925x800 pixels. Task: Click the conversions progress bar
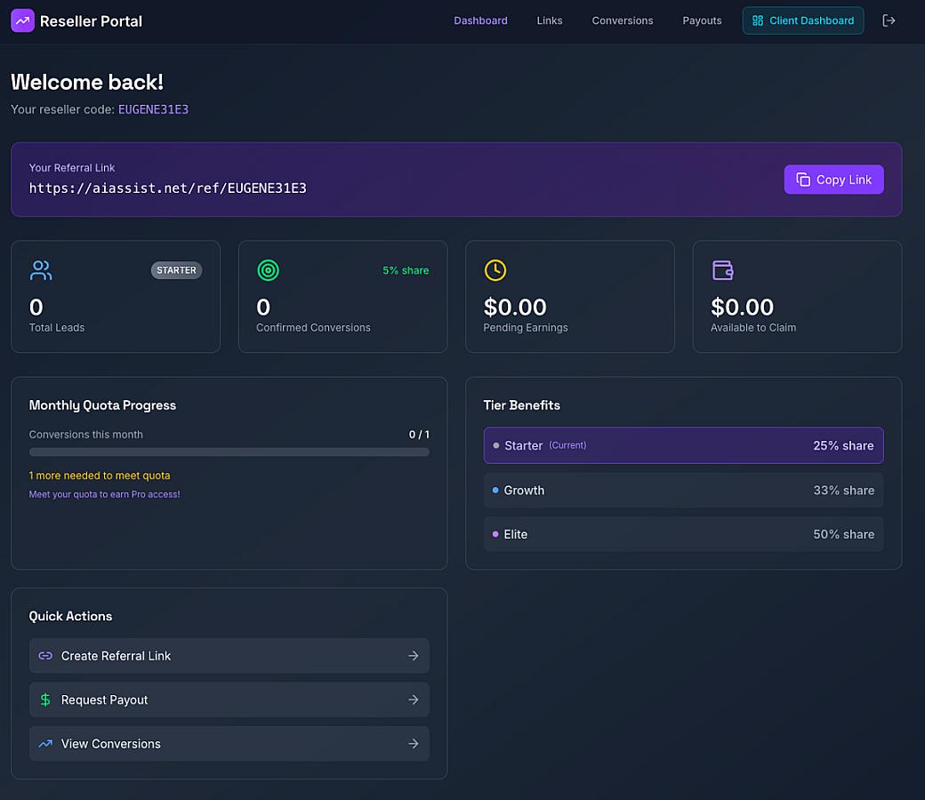tap(229, 452)
